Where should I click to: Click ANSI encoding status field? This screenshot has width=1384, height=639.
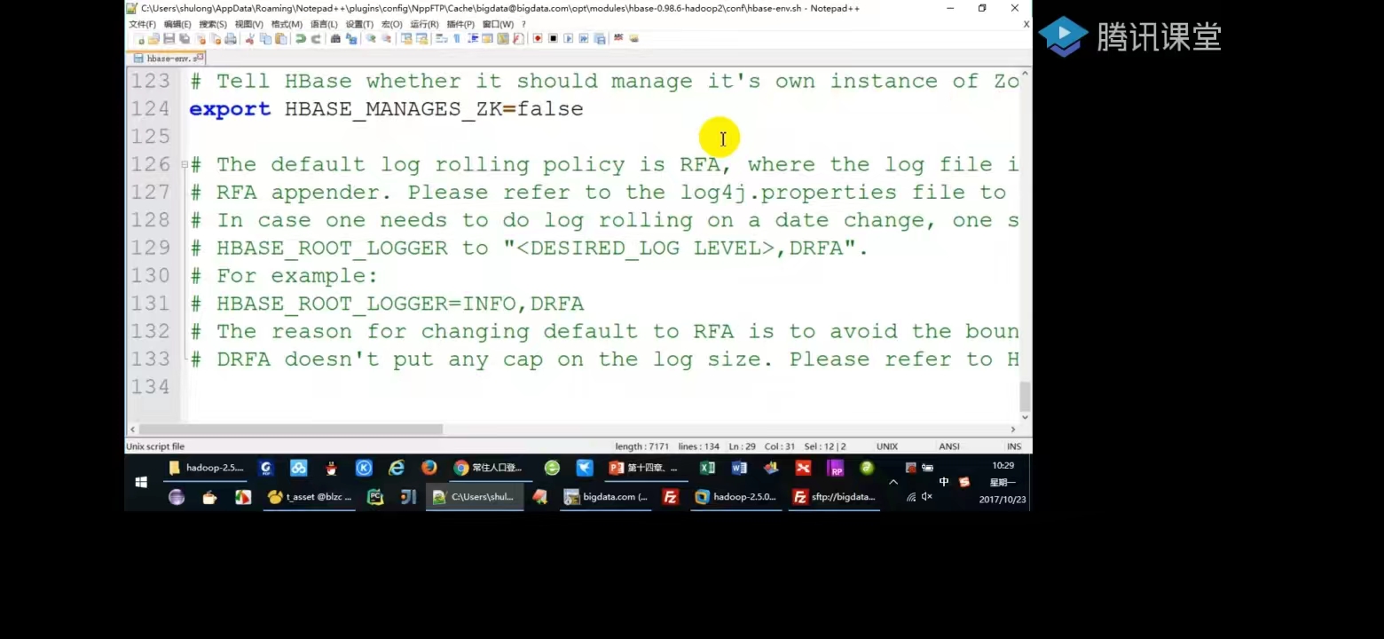[949, 446]
